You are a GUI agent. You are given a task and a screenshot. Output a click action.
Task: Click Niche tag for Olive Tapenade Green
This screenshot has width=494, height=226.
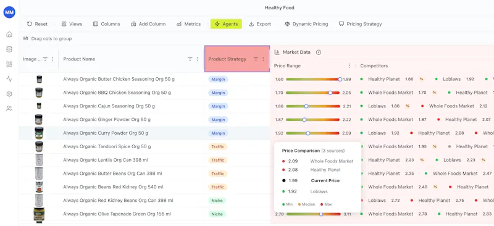click(217, 214)
